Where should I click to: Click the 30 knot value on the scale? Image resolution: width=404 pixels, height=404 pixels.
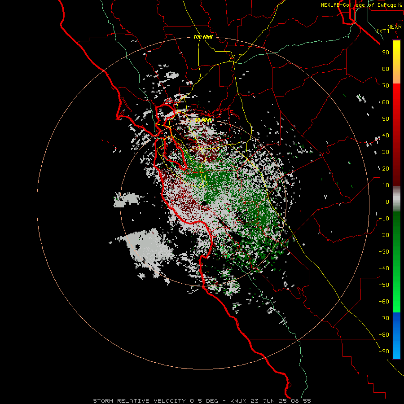click(386, 152)
